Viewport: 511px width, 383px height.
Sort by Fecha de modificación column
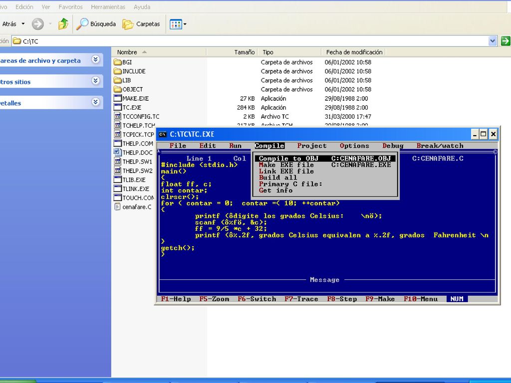tap(354, 52)
